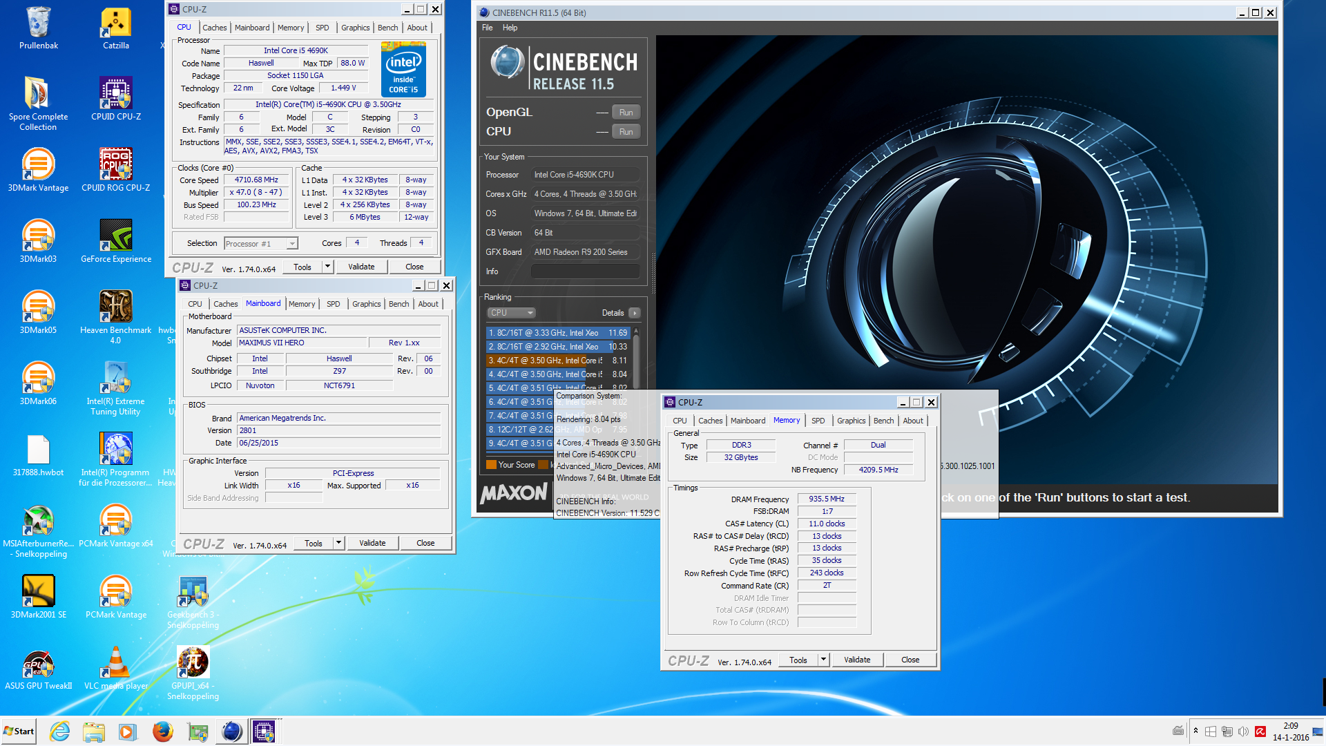The image size is (1326, 746).
Task: Select ranking row 2 with score 10.33
Action: (x=558, y=347)
